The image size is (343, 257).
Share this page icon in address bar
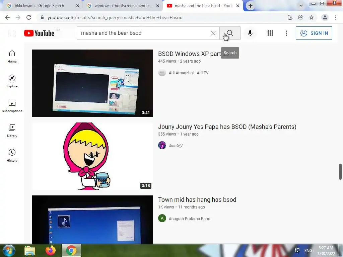301,17
